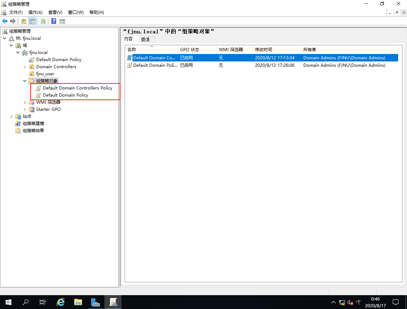Open Help with the question mark icon

(x=54, y=21)
